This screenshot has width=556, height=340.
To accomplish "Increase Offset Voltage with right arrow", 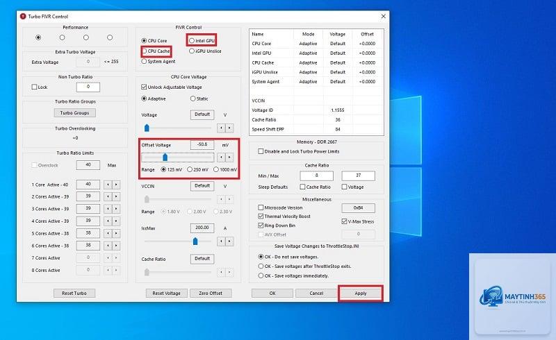I will click(229, 157).
